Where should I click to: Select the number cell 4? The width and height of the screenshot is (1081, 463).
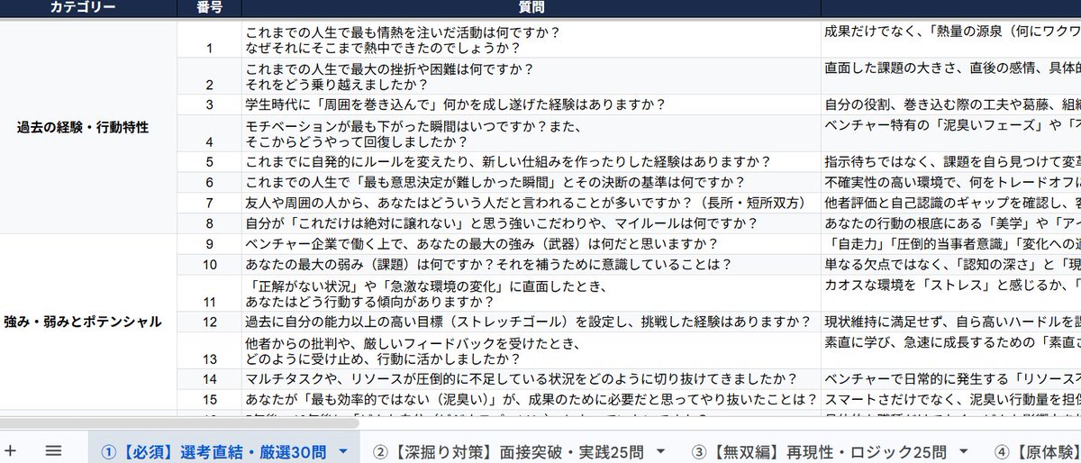coord(209,133)
